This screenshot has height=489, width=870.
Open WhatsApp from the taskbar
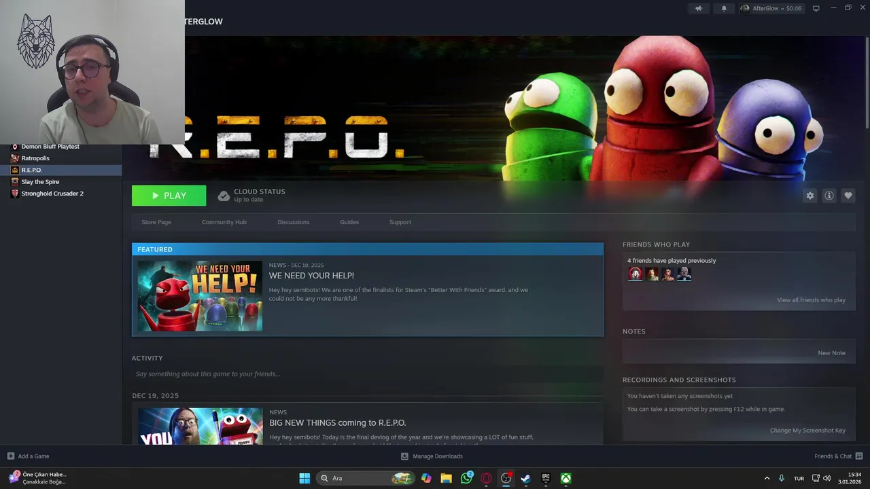click(x=466, y=478)
